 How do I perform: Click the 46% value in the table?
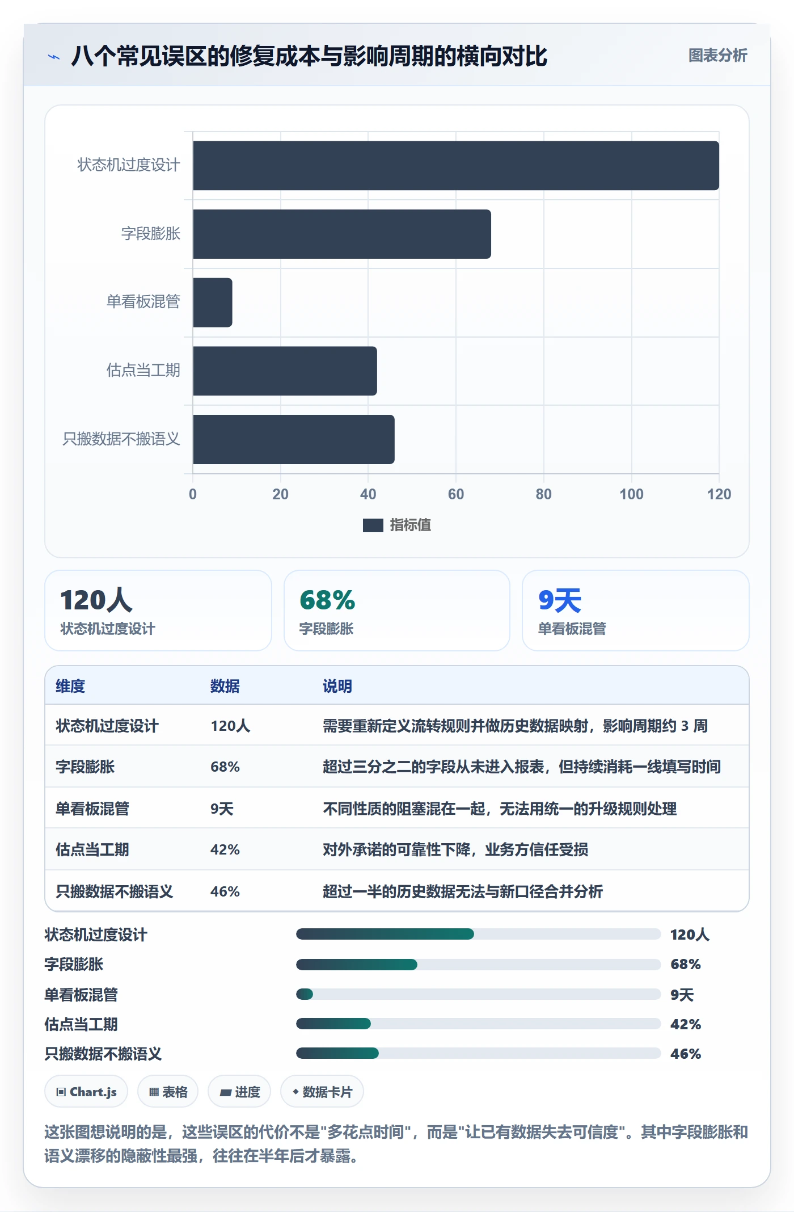225,891
